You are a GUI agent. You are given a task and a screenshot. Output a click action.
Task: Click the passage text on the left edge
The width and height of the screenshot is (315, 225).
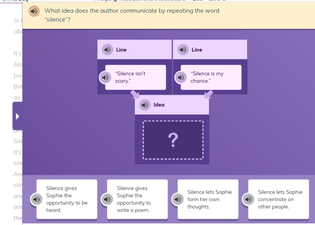[17, 75]
